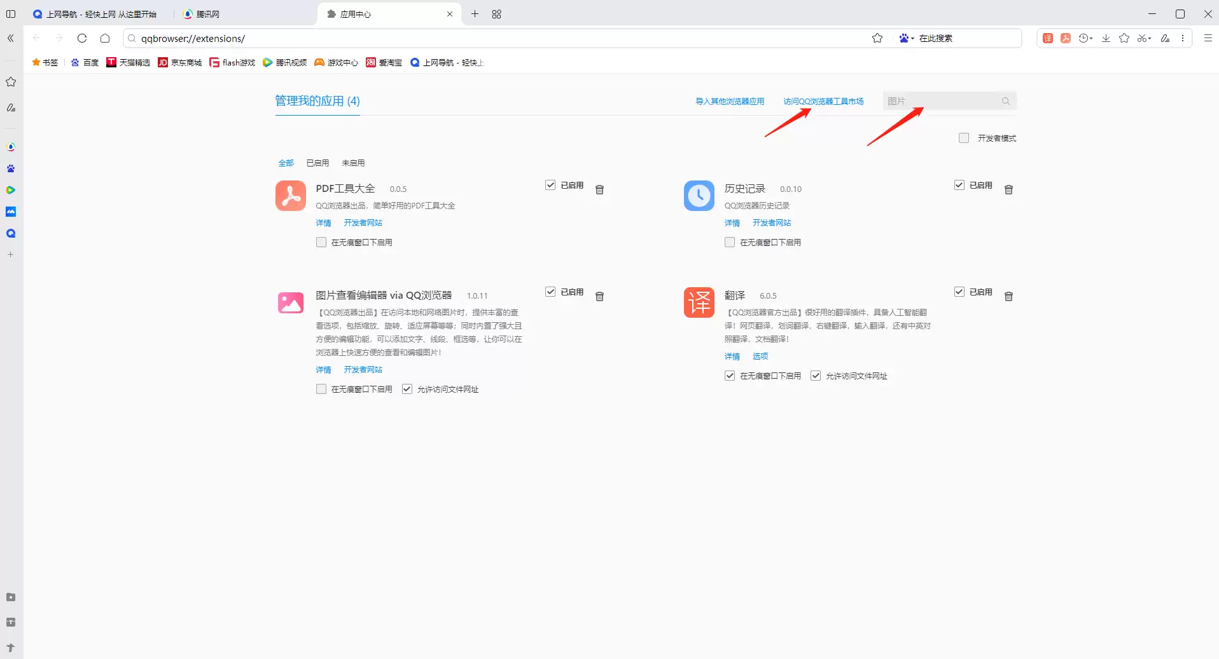Expand the history icon dropdown arrow
Screen dimensions: 1219x659
[x=1091, y=39]
